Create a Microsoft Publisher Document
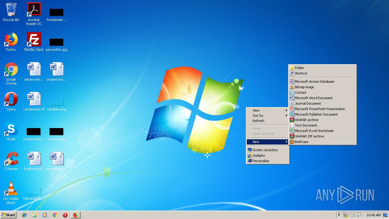The height and width of the screenshot is (219, 389). coord(322,114)
